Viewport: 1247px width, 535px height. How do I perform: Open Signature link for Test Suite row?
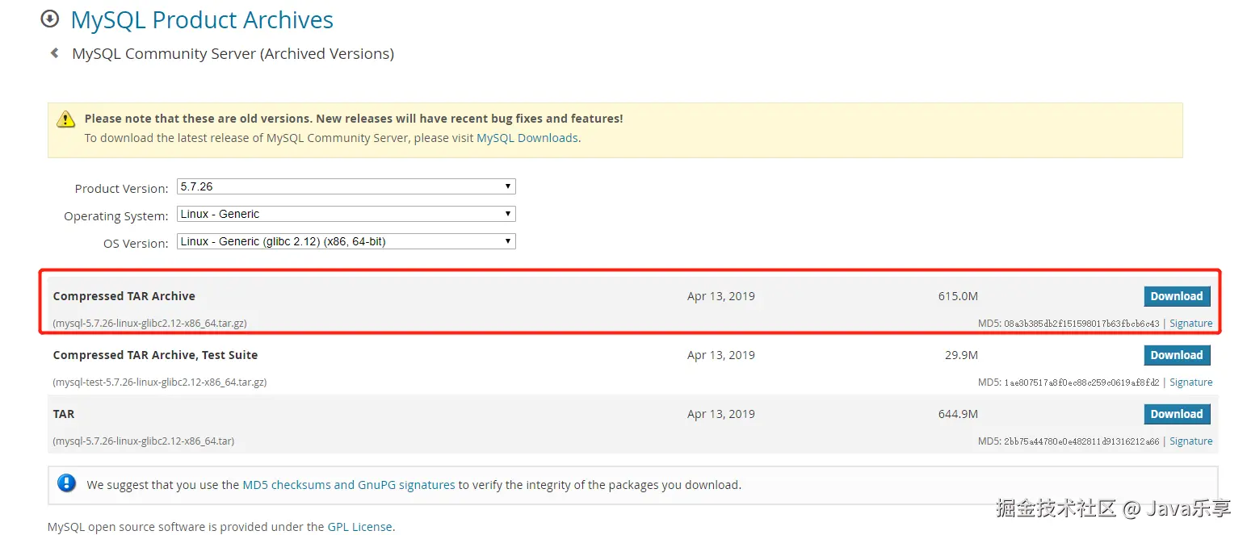point(1190,382)
